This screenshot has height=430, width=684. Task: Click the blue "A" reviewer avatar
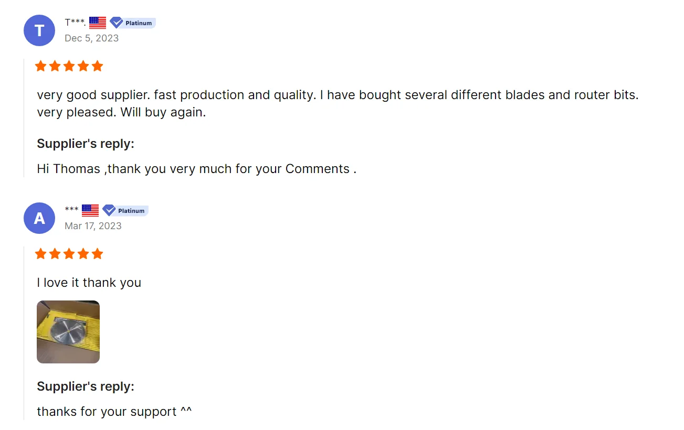pyautogui.click(x=39, y=218)
